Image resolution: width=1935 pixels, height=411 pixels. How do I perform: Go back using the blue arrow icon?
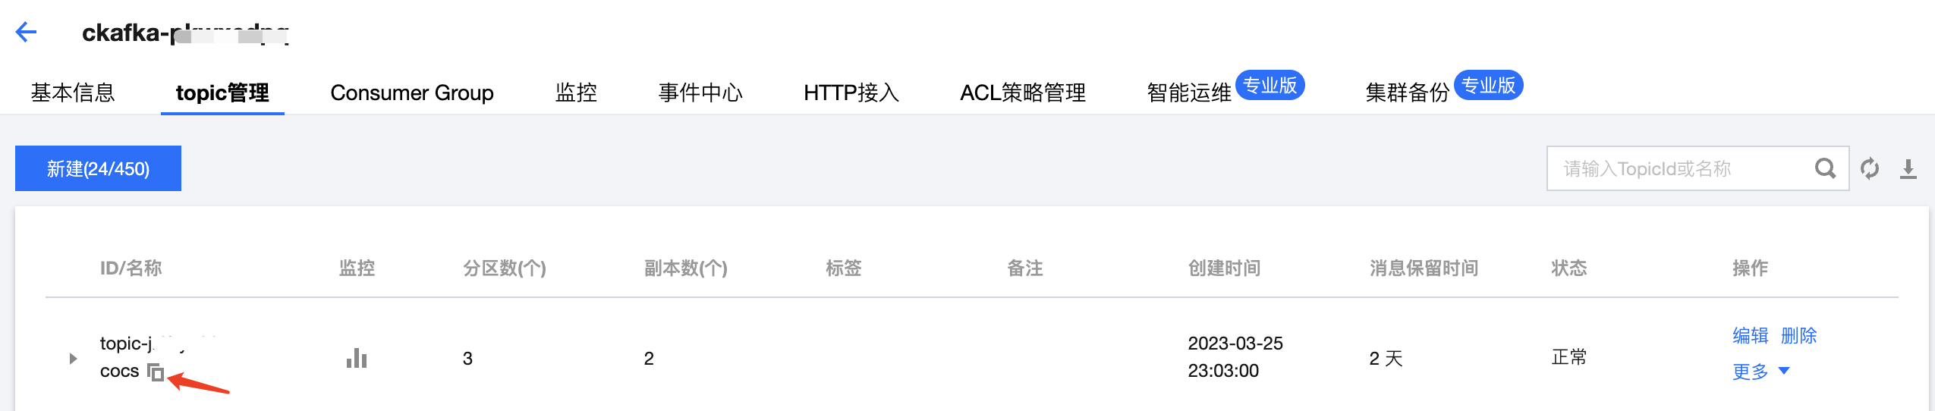click(27, 32)
